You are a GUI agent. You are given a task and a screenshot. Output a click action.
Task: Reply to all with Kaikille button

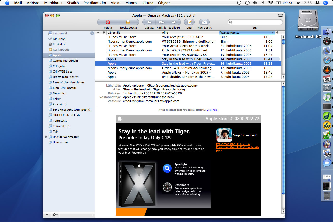tap(162, 22)
